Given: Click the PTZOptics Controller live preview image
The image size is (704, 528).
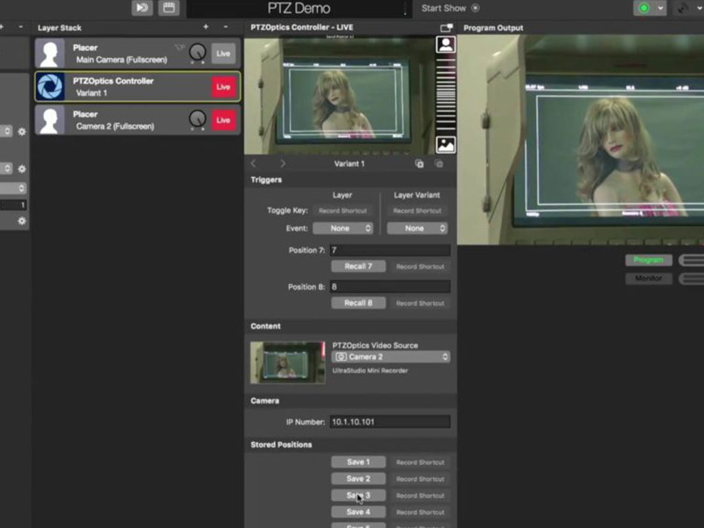Looking at the screenshot, I should pos(339,95).
